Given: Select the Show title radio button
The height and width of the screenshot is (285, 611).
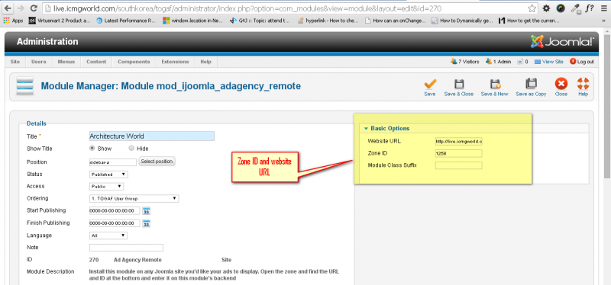Looking at the screenshot, I should click(92, 148).
